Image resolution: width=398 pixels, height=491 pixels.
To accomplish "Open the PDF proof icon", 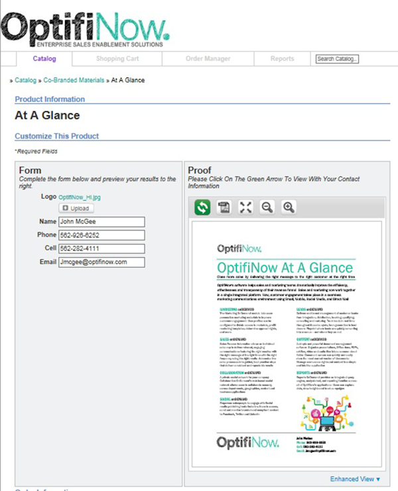I will click(224, 207).
